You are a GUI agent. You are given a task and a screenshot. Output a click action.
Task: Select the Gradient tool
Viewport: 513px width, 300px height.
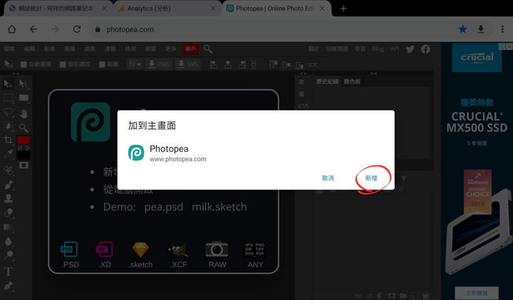pyautogui.click(x=8, y=227)
